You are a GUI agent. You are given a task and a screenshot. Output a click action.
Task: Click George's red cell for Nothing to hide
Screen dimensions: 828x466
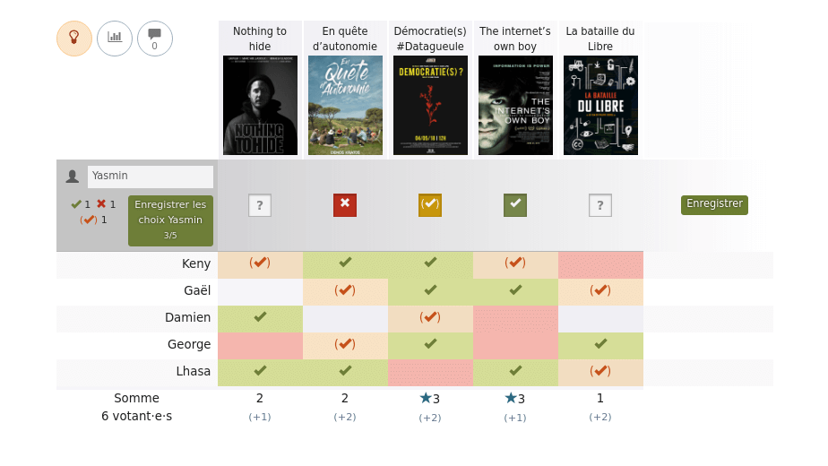[261, 346]
